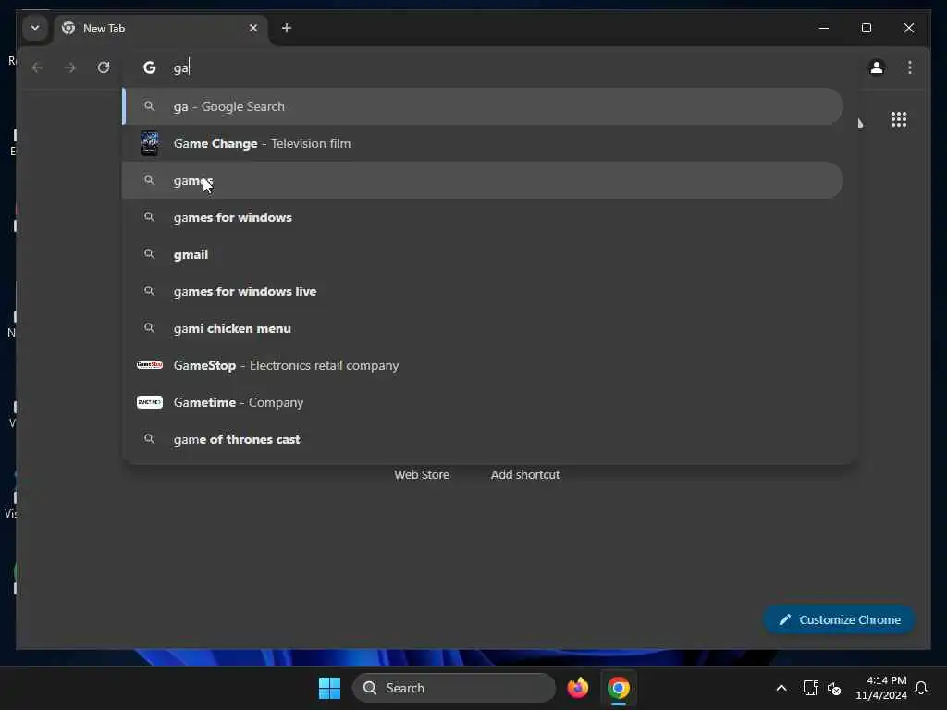947x710 pixels.
Task: Minimize the Chrome window
Action: pos(824,28)
